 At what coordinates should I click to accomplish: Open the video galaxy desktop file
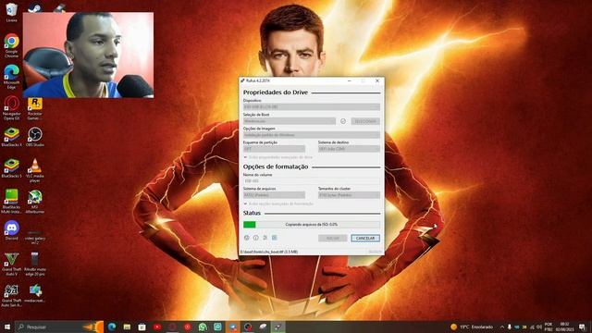tap(35, 237)
